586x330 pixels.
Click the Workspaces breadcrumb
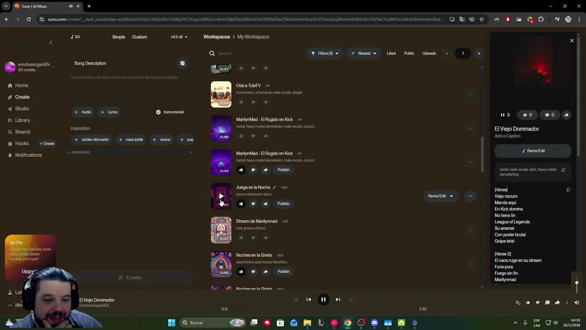tap(217, 37)
